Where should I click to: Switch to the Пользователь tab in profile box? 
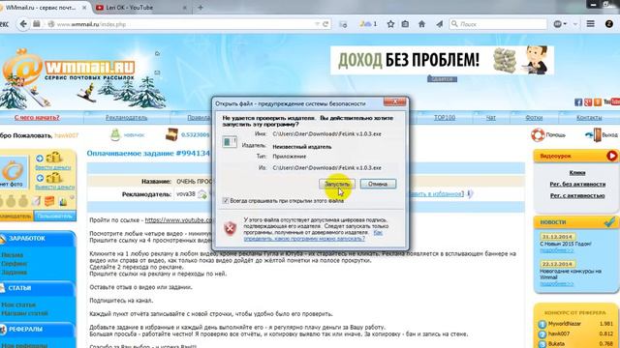pyautogui.click(x=54, y=217)
